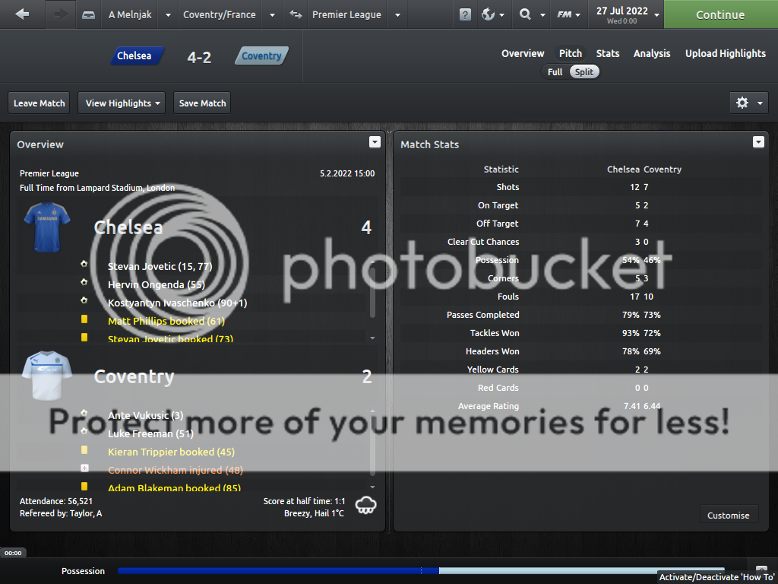
Task: Open the Premier League dropdown arrow
Action: [x=396, y=14]
